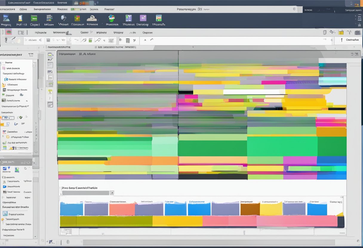
Task: Click the green globe ribbon icon
Action: (x=112, y=18)
